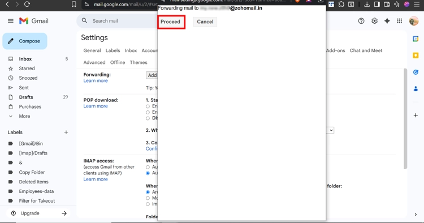
Task: Open Learn more under IMAP access
Action: click(96, 179)
